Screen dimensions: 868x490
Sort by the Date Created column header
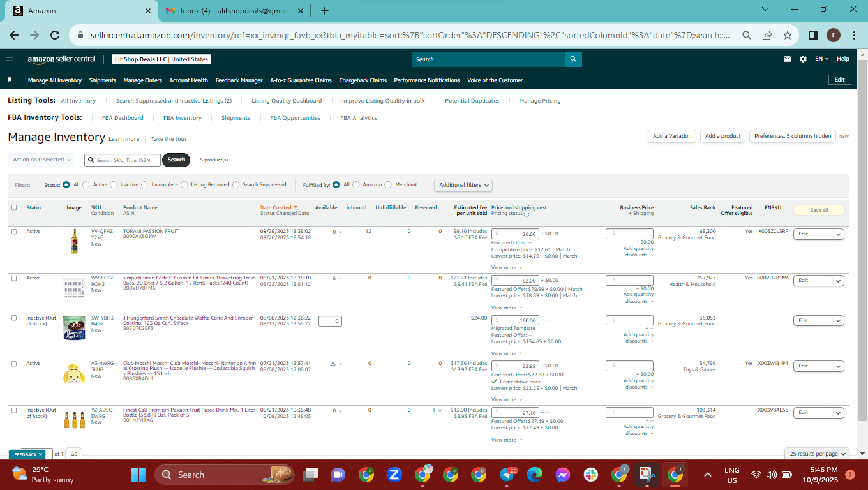[279, 207]
